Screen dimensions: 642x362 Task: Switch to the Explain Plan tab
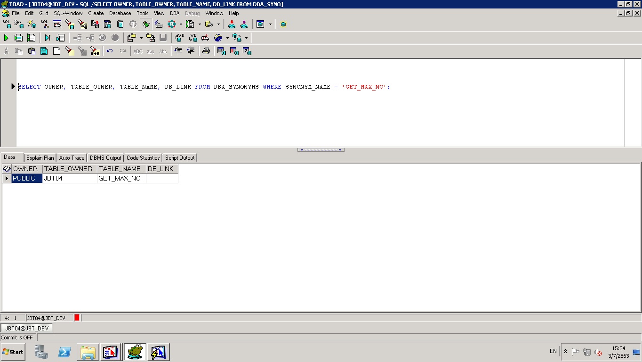(40, 158)
